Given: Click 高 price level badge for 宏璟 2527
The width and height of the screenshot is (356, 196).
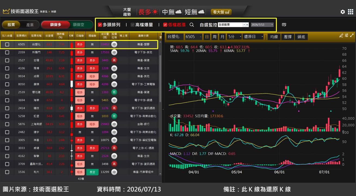Looking at the screenshot, I should (x=114, y=60).
